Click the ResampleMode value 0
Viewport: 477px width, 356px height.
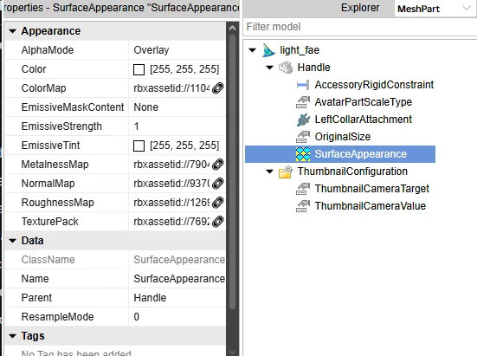tap(136, 317)
